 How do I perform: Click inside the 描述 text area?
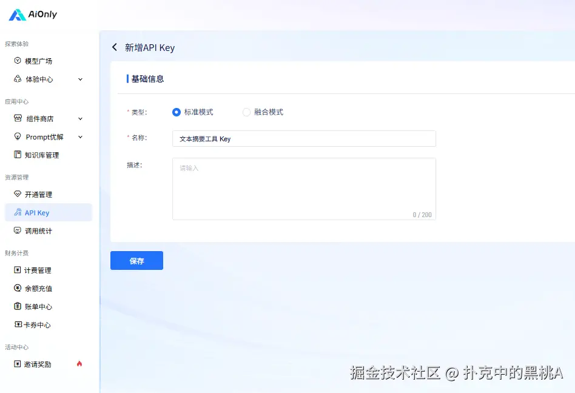[x=303, y=188]
